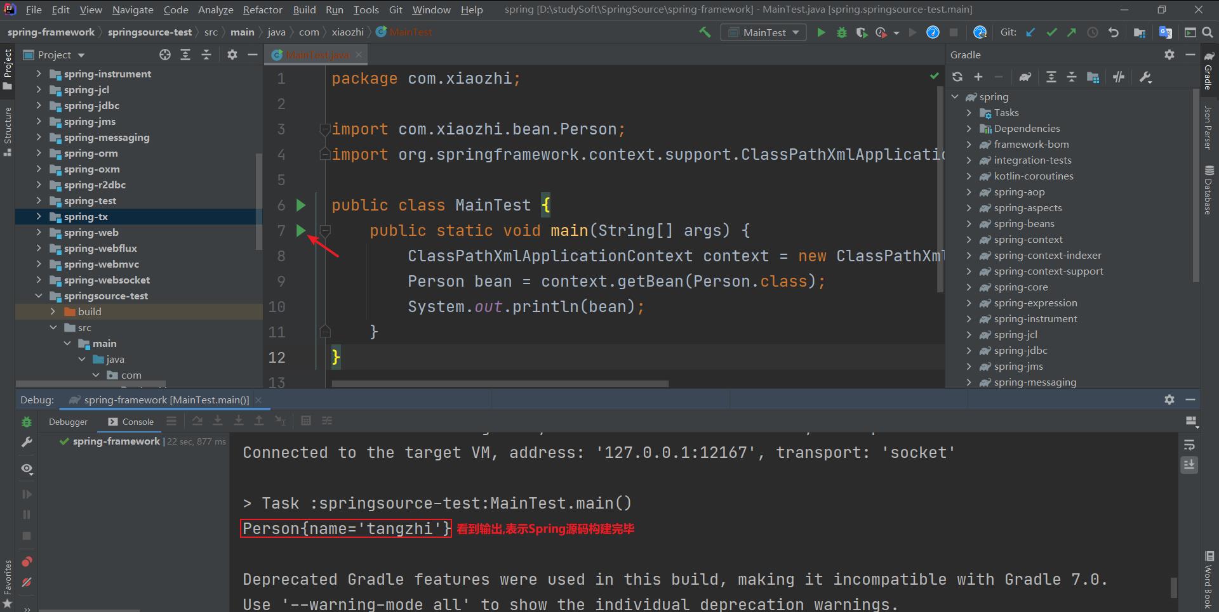Close the spring-framework debug session tab

coord(258,400)
